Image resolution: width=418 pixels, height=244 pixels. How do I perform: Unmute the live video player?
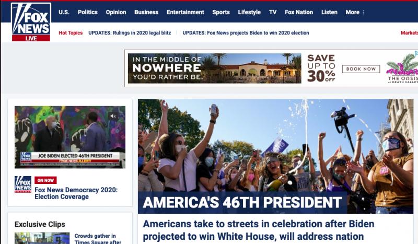113,116
